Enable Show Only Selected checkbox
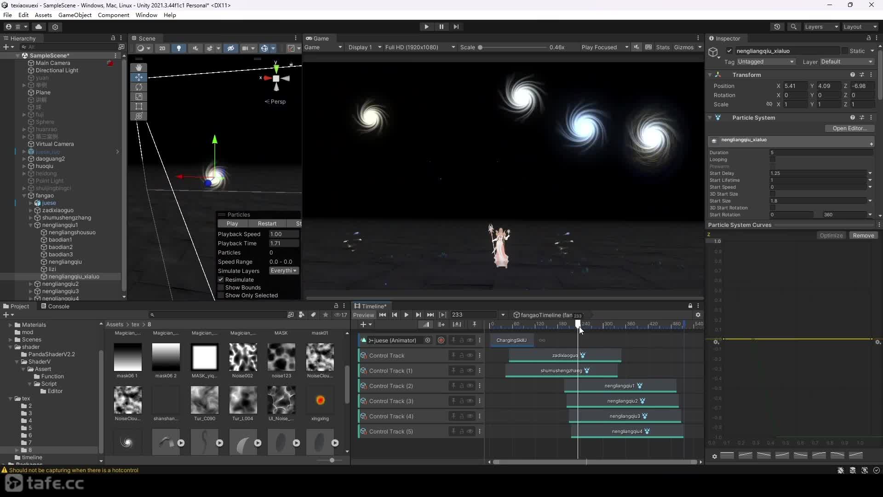 [221, 295]
